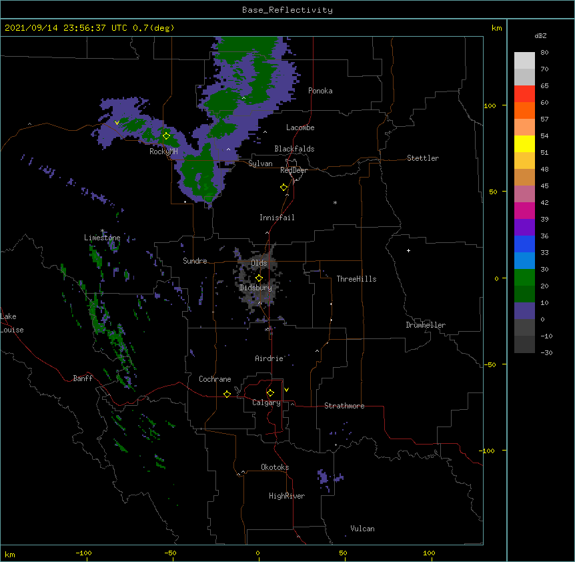Click the Didsbury town label
The width and height of the screenshot is (575, 562).
255,288
